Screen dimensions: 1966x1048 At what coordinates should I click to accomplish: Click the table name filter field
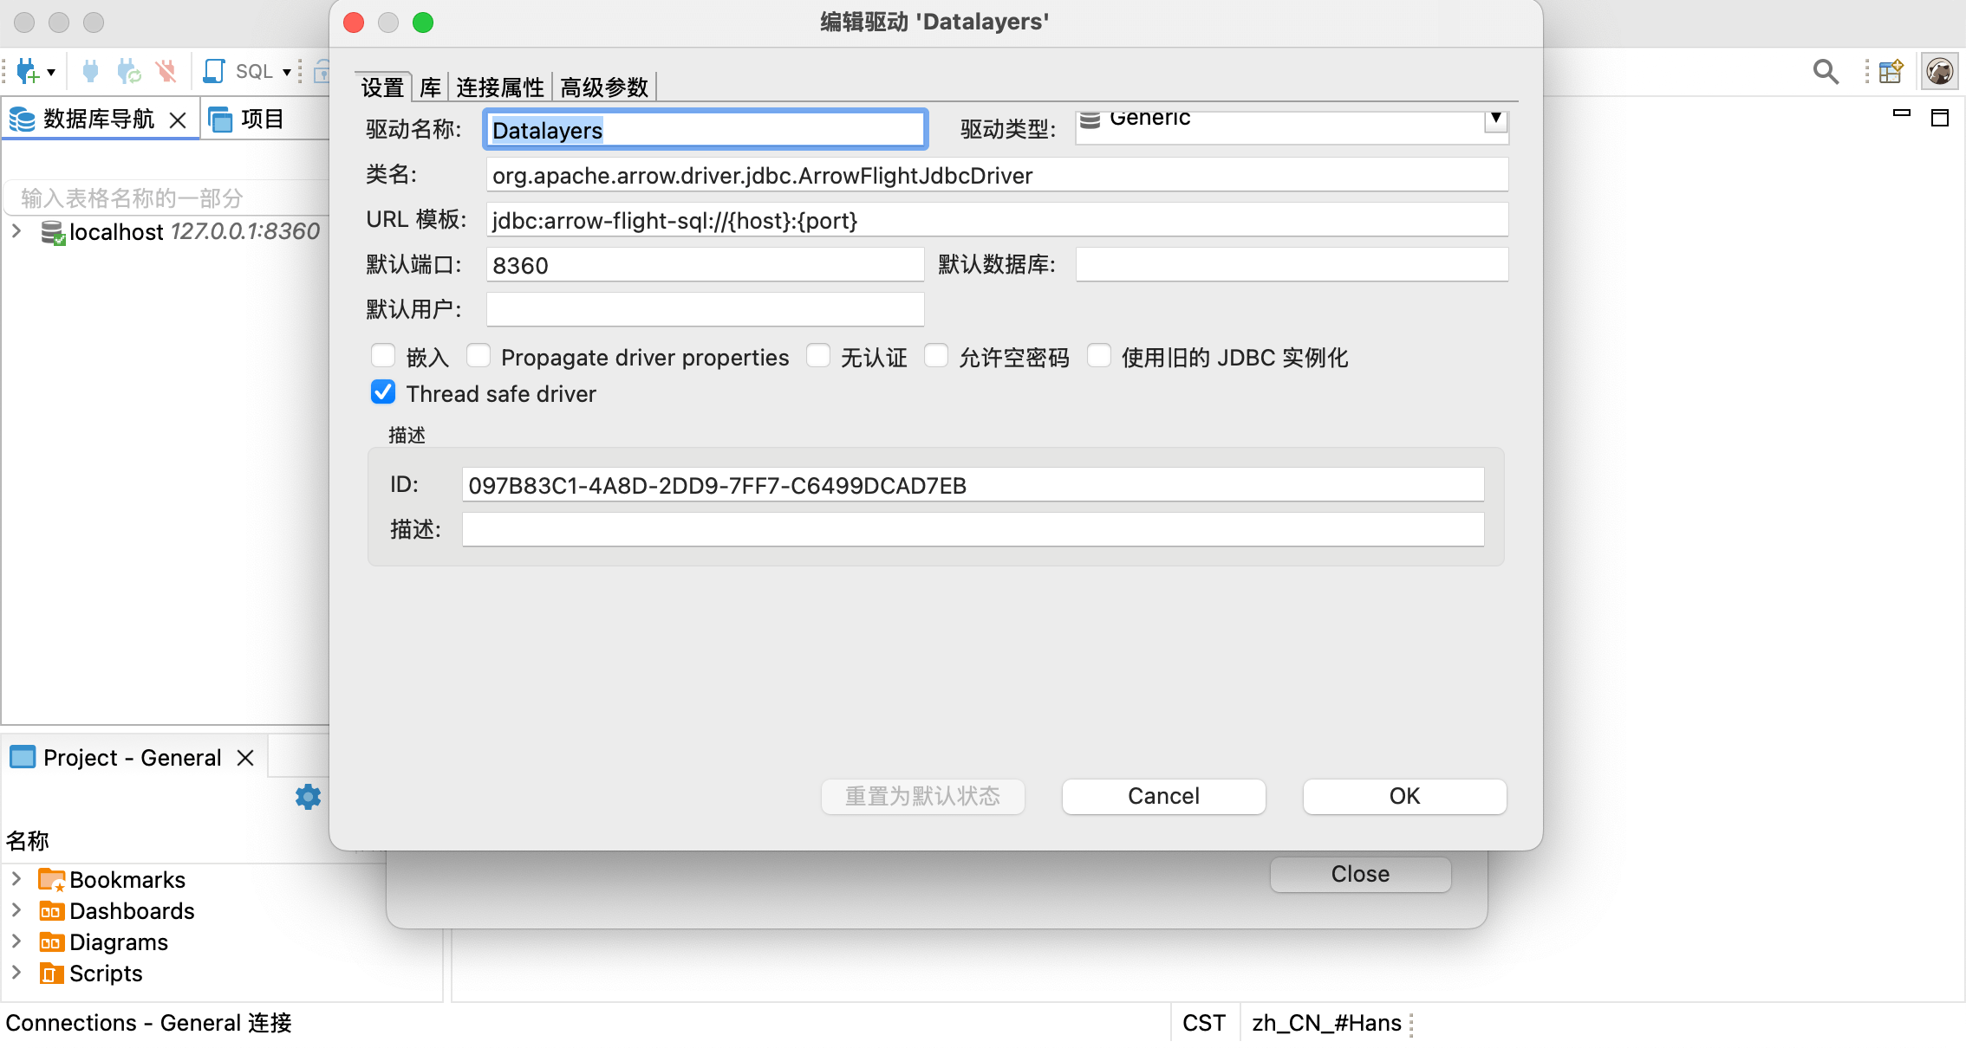pyautogui.click(x=166, y=198)
